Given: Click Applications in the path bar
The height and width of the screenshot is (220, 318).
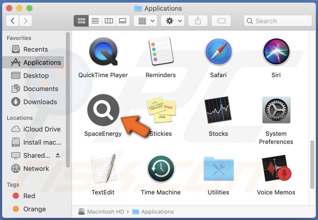Looking at the screenshot, I should pyautogui.click(x=153, y=212).
